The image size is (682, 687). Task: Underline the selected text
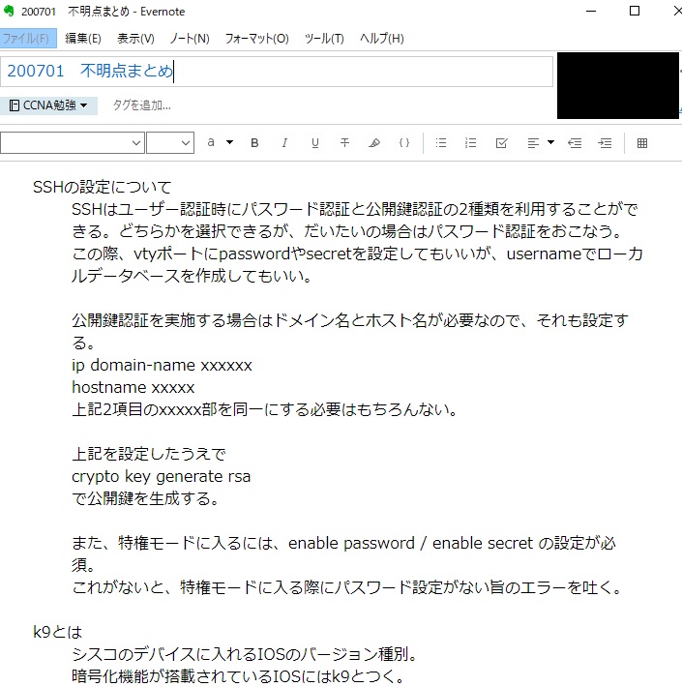(x=314, y=143)
